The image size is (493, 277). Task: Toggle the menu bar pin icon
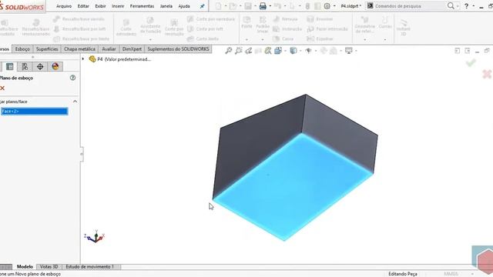click(x=202, y=6)
